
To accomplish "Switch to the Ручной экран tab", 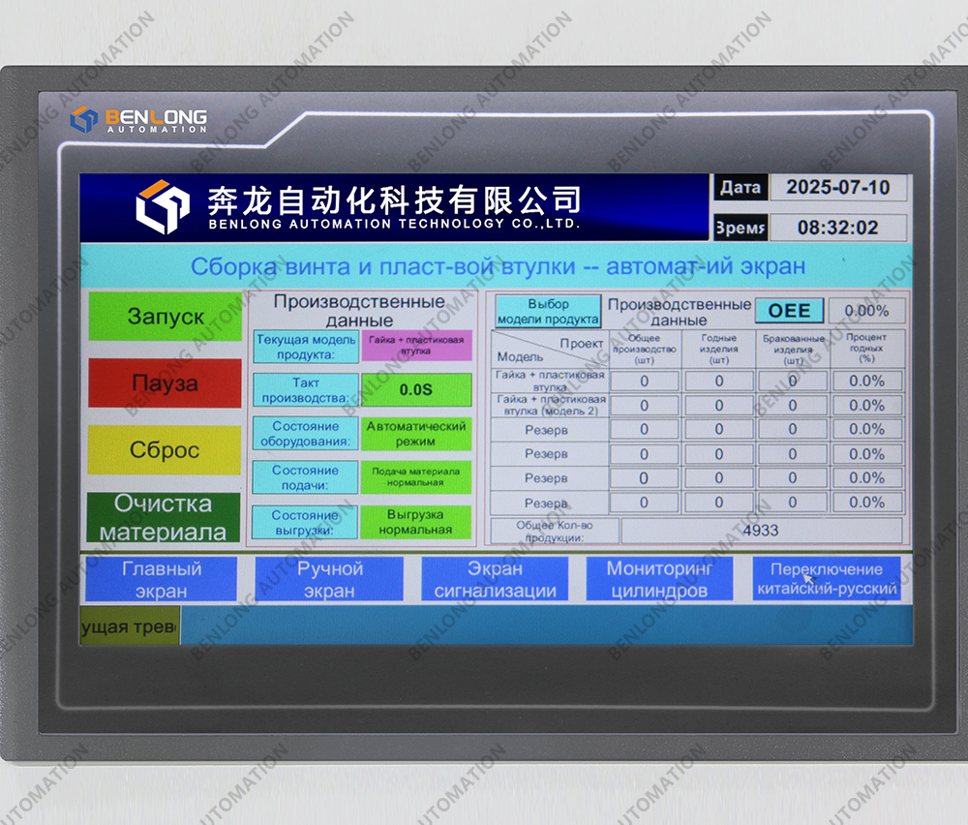I will (329, 579).
